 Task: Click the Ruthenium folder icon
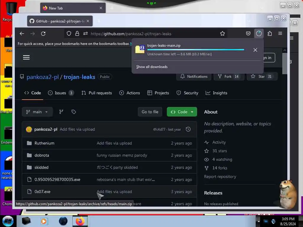[x=29, y=143]
